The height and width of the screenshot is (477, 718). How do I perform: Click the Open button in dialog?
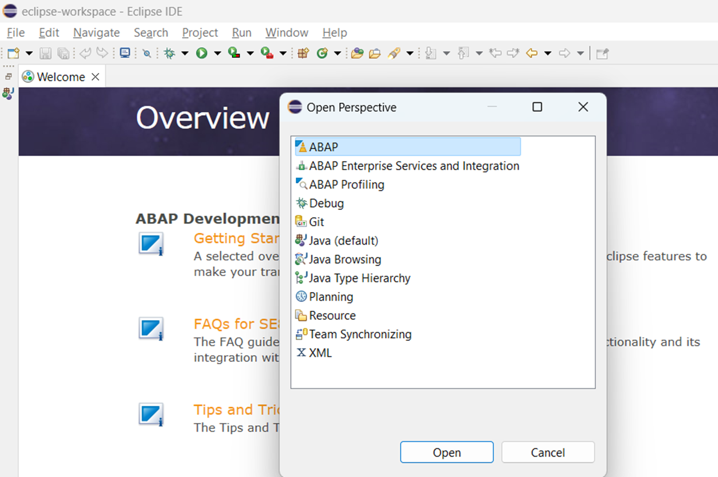[x=446, y=452]
